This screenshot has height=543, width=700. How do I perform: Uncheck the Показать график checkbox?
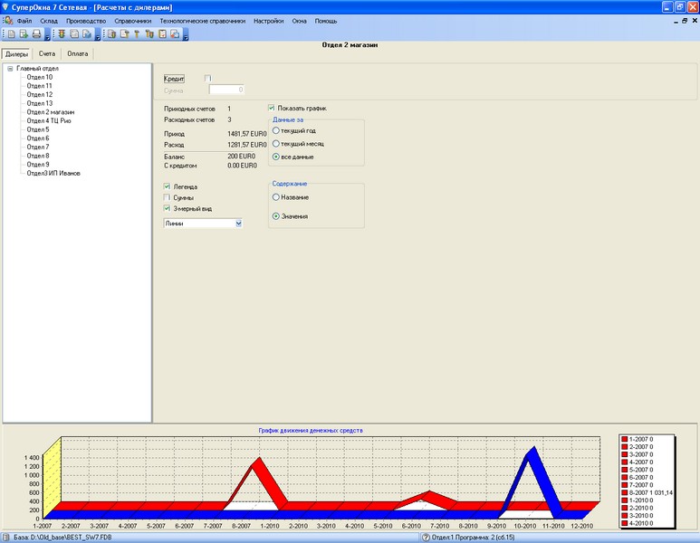coord(271,108)
